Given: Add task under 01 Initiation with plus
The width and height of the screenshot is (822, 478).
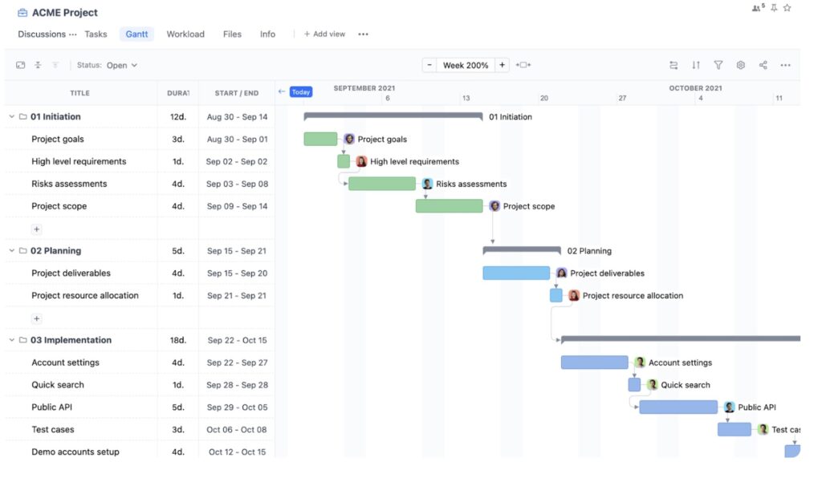Looking at the screenshot, I should pyautogui.click(x=36, y=229).
